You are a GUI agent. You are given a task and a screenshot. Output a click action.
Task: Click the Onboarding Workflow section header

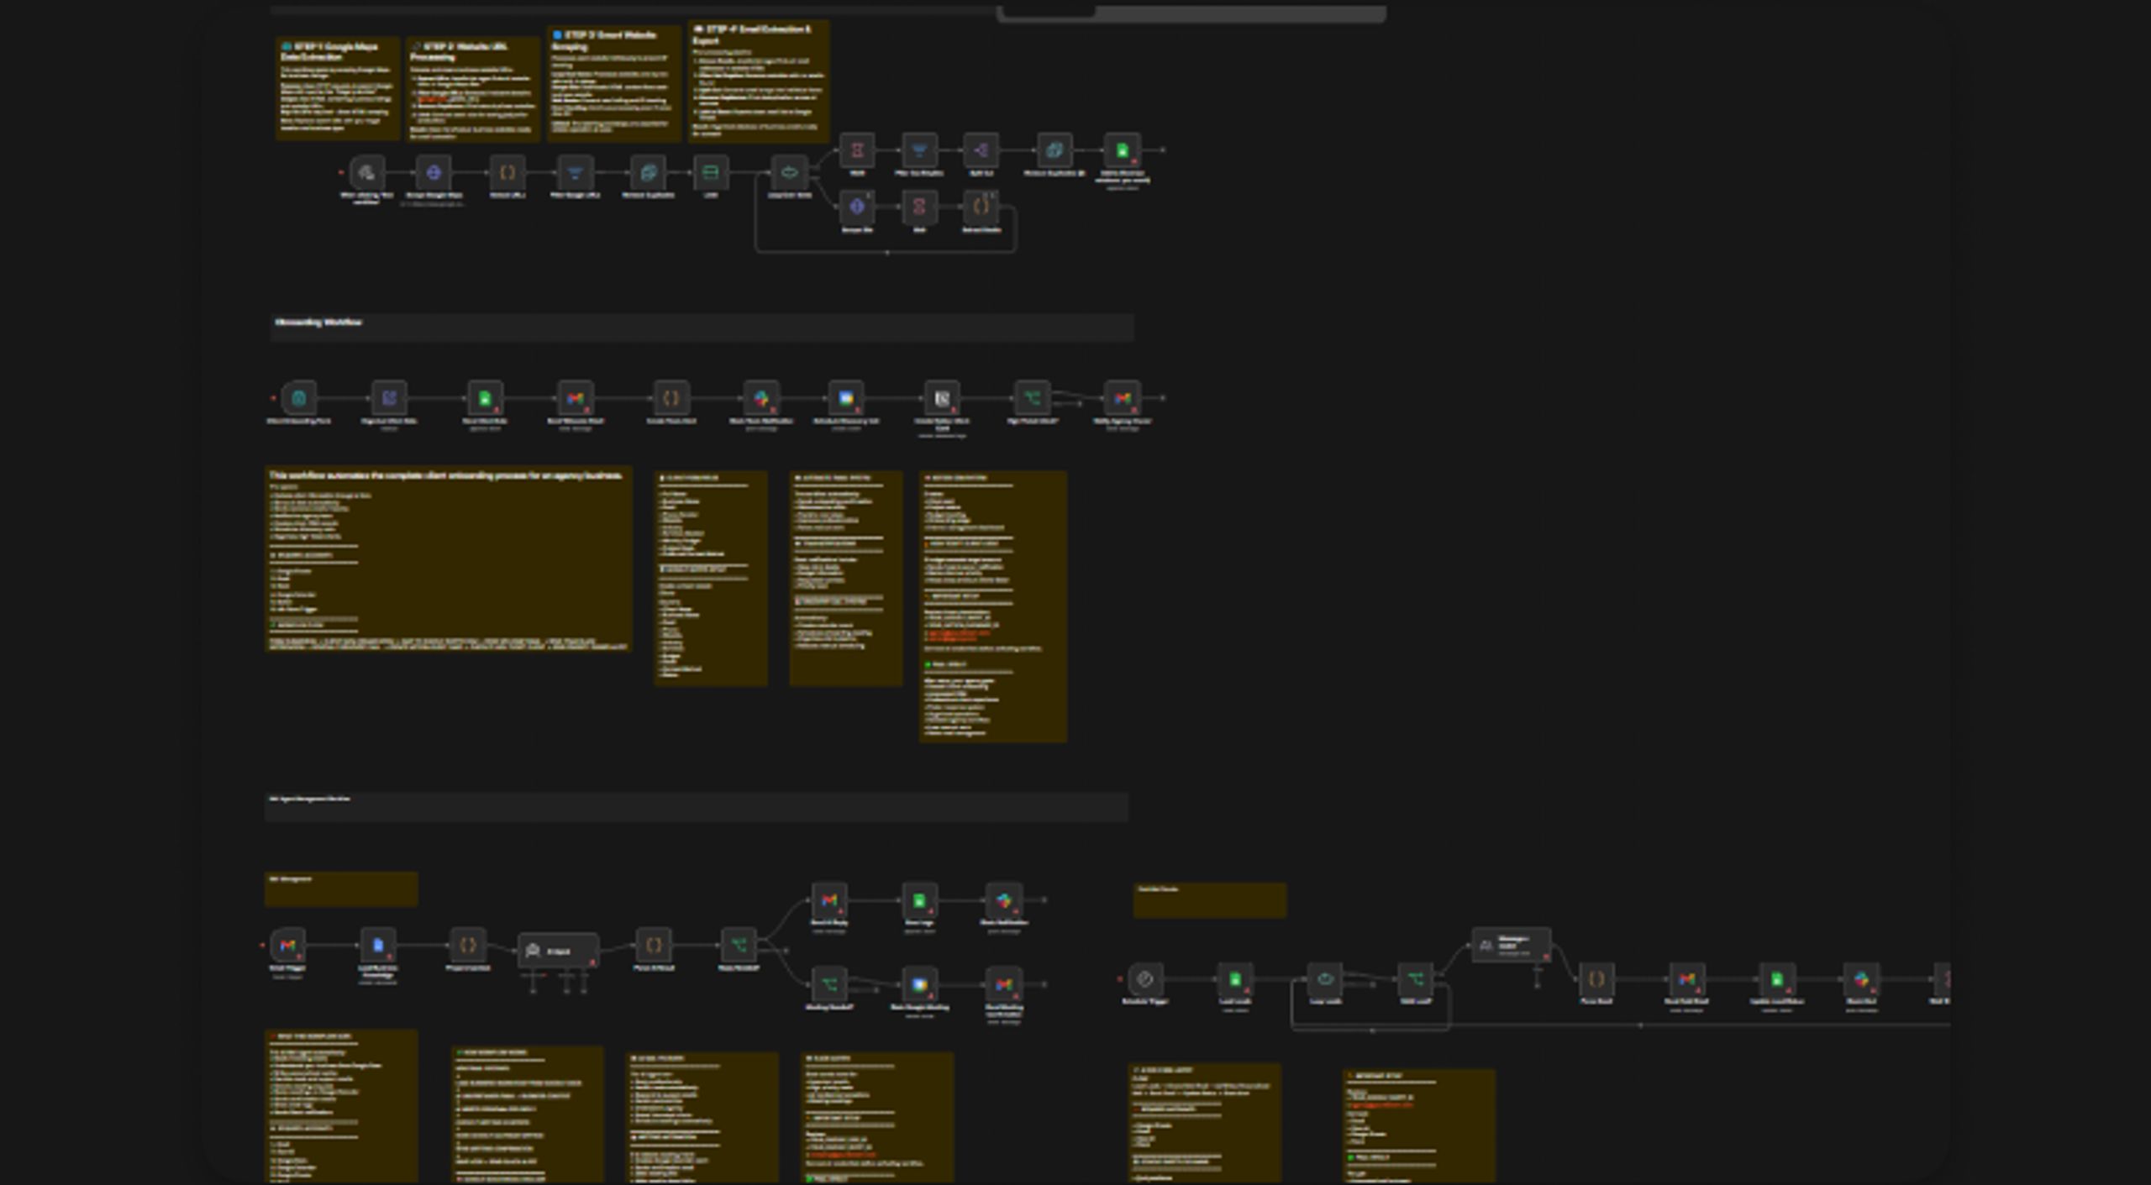[x=702, y=328]
